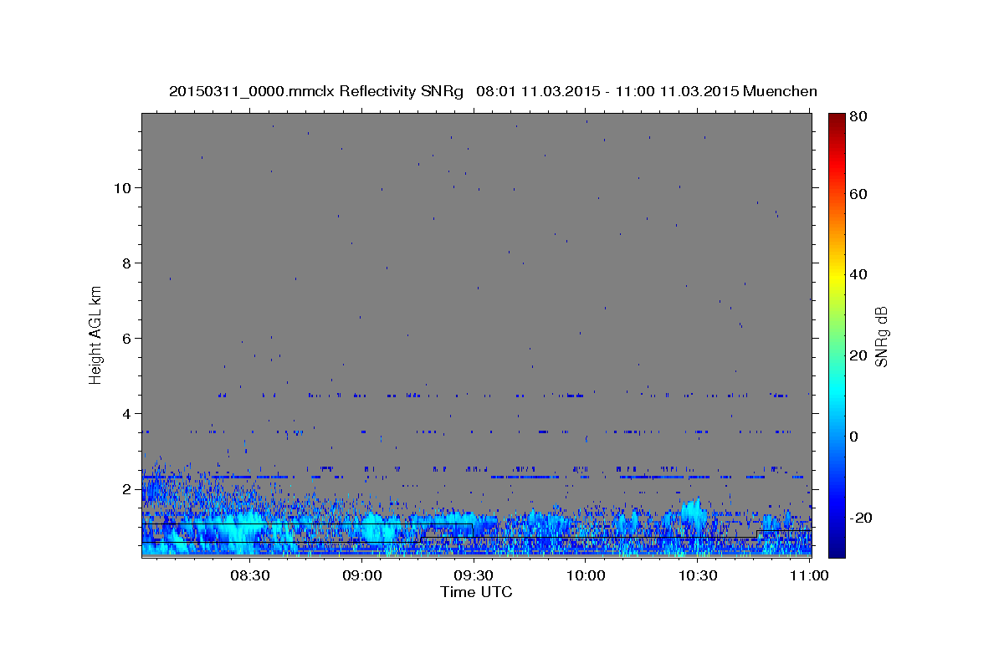Click the plot title text starting with 20150311_0000.mmclx
The width and height of the screenshot is (1004, 669).
coord(493,91)
